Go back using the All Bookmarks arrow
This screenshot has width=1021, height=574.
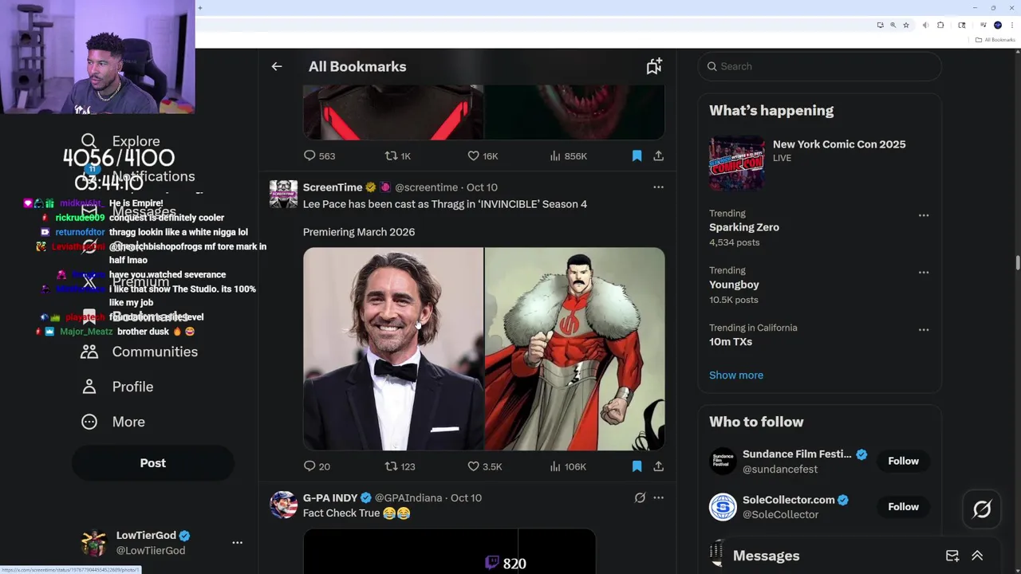point(277,67)
